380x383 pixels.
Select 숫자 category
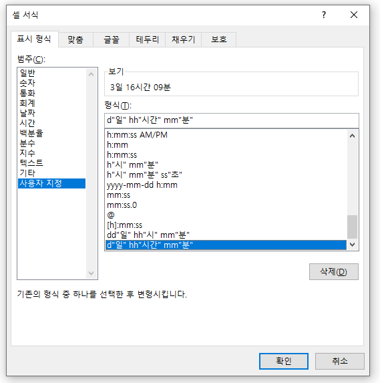coord(51,83)
